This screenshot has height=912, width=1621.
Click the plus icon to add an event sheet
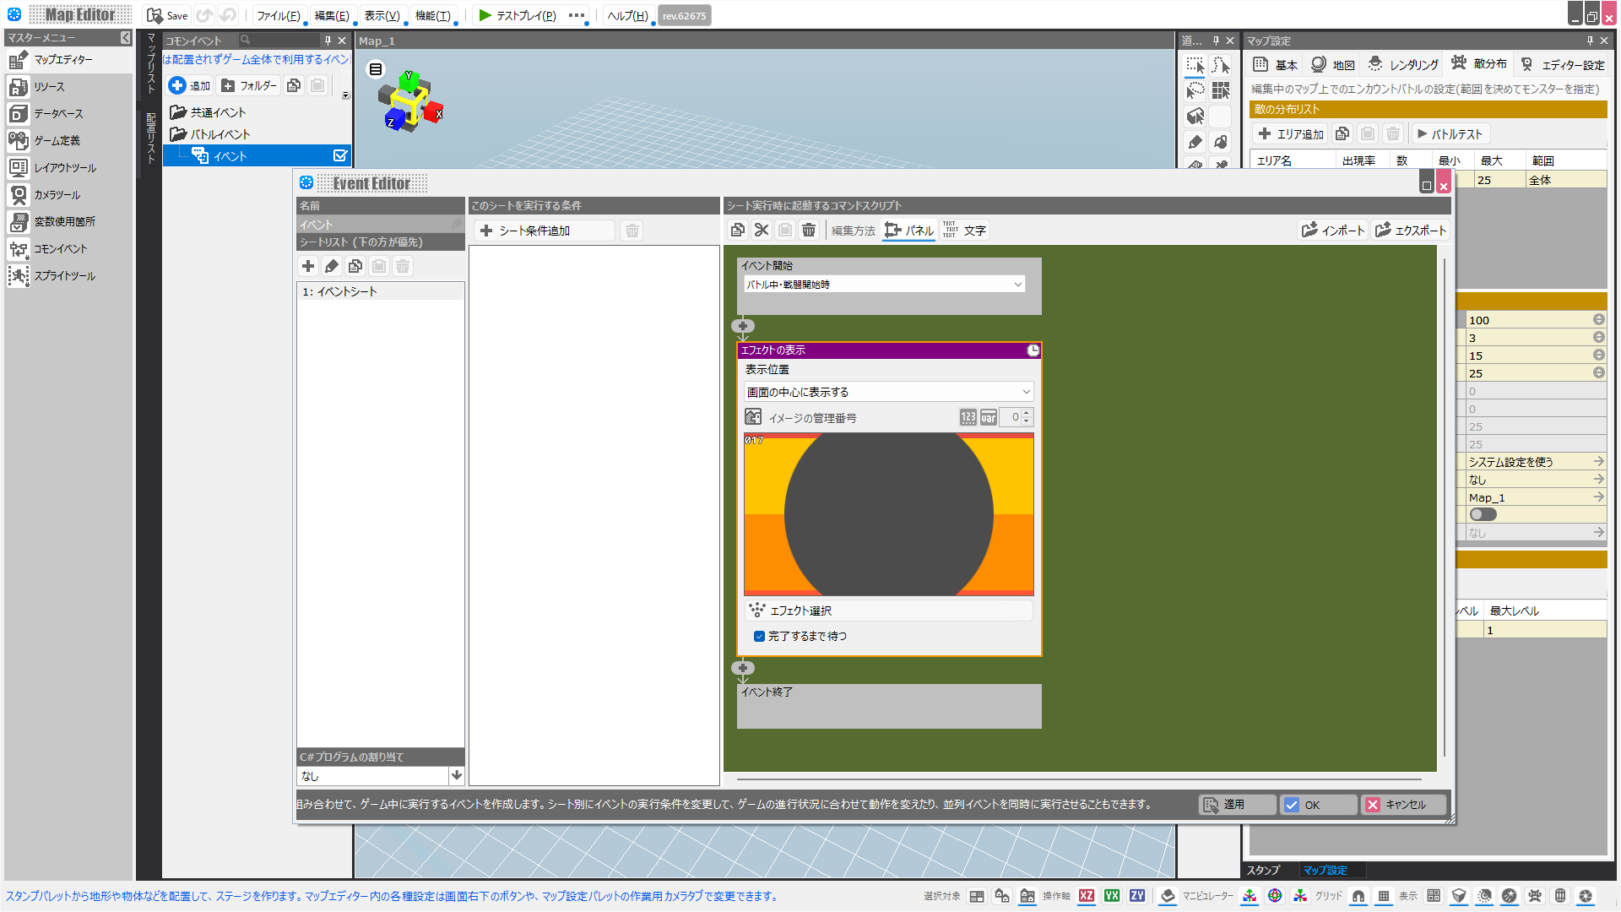pyautogui.click(x=308, y=266)
